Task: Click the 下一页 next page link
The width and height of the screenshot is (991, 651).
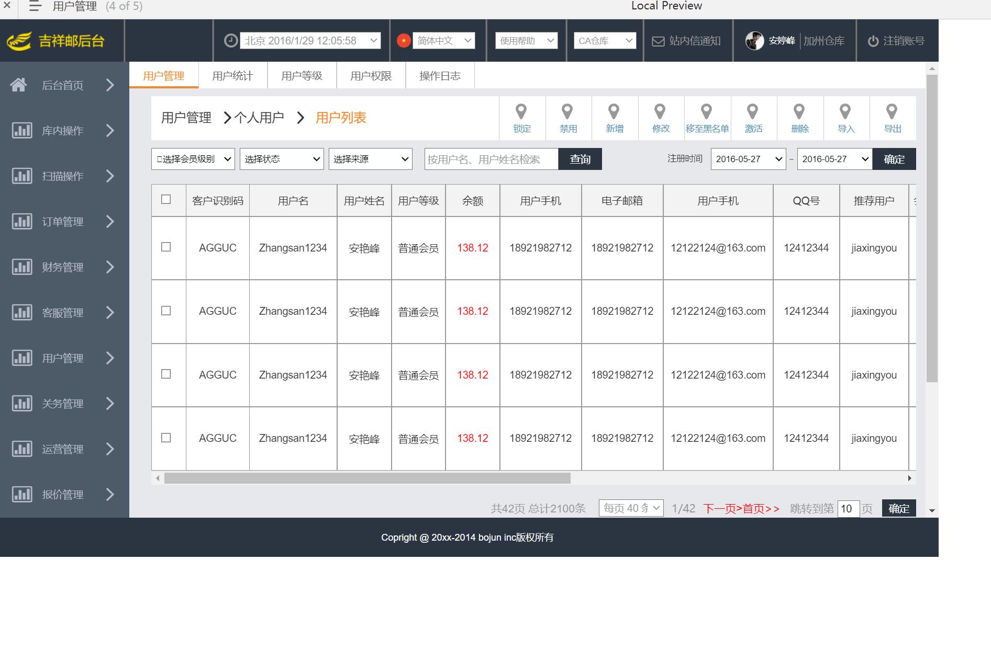Action: [x=722, y=509]
